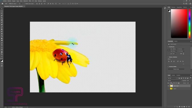Switch to the Ajustes tab
The height and width of the screenshot is (108, 192).
[x=176, y=41]
